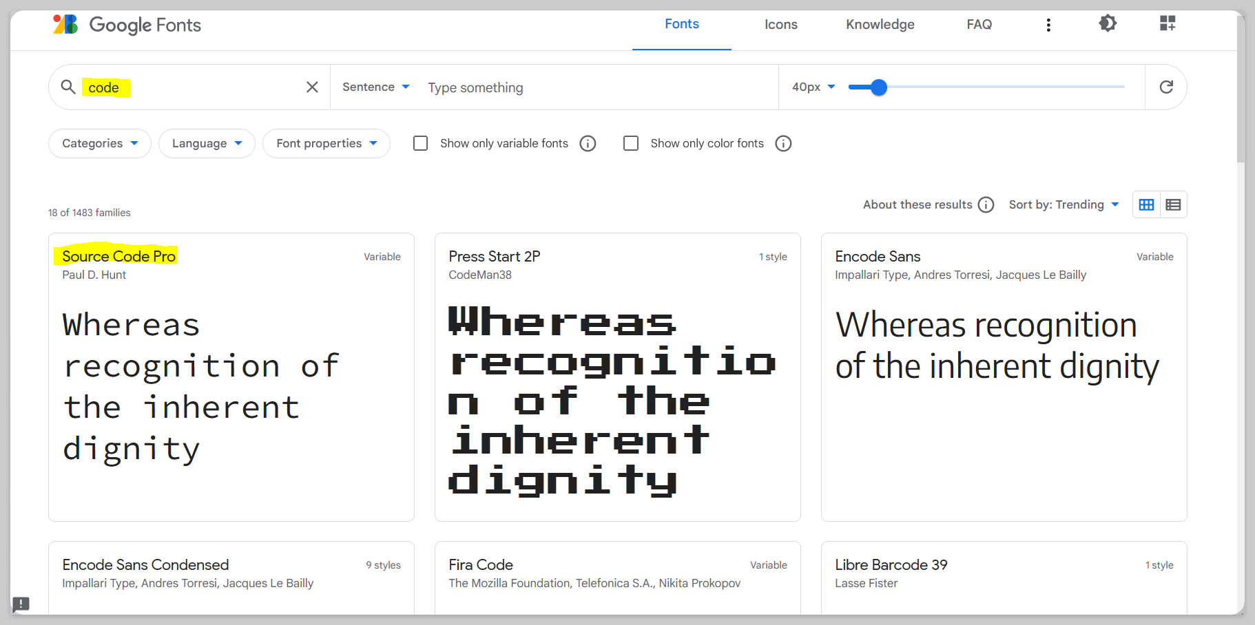The width and height of the screenshot is (1255, 625).
Task: Click the '18 of 1483 families' text
Action: [x=90, y=213]
